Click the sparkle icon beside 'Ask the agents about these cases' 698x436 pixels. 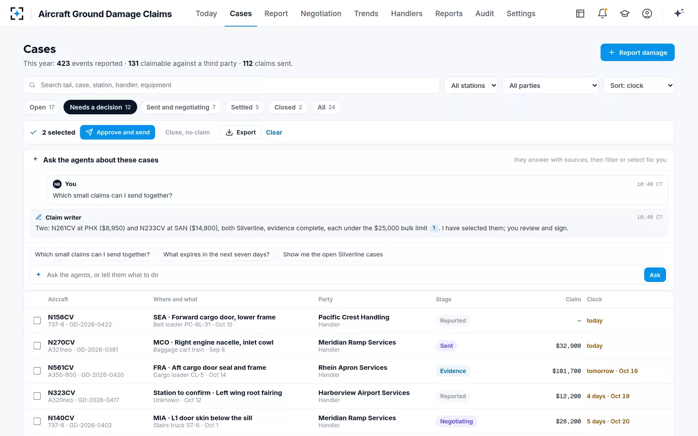coord(35,159)
